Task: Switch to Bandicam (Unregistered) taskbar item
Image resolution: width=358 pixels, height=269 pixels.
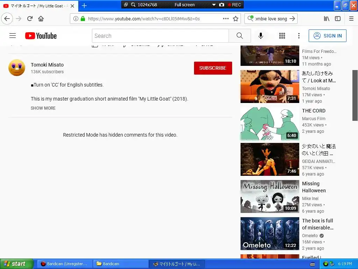Action: click(64, 264)
